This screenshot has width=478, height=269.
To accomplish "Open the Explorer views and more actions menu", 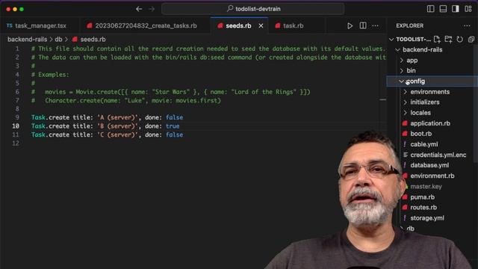I will click(x=467, y=26).
